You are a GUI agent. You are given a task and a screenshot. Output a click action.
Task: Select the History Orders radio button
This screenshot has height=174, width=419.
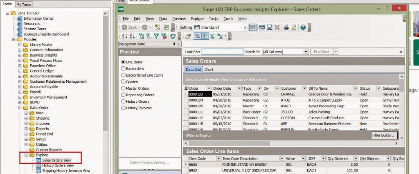(x=123, y=101)
